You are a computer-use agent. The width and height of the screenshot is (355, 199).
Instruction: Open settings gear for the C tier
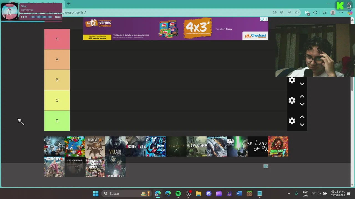(x=292, y=100)
